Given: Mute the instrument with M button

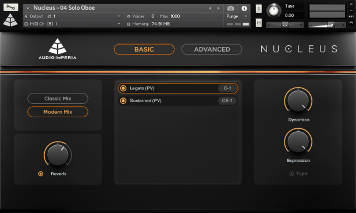Looking at the screenshot, I should tap(259, 23).
